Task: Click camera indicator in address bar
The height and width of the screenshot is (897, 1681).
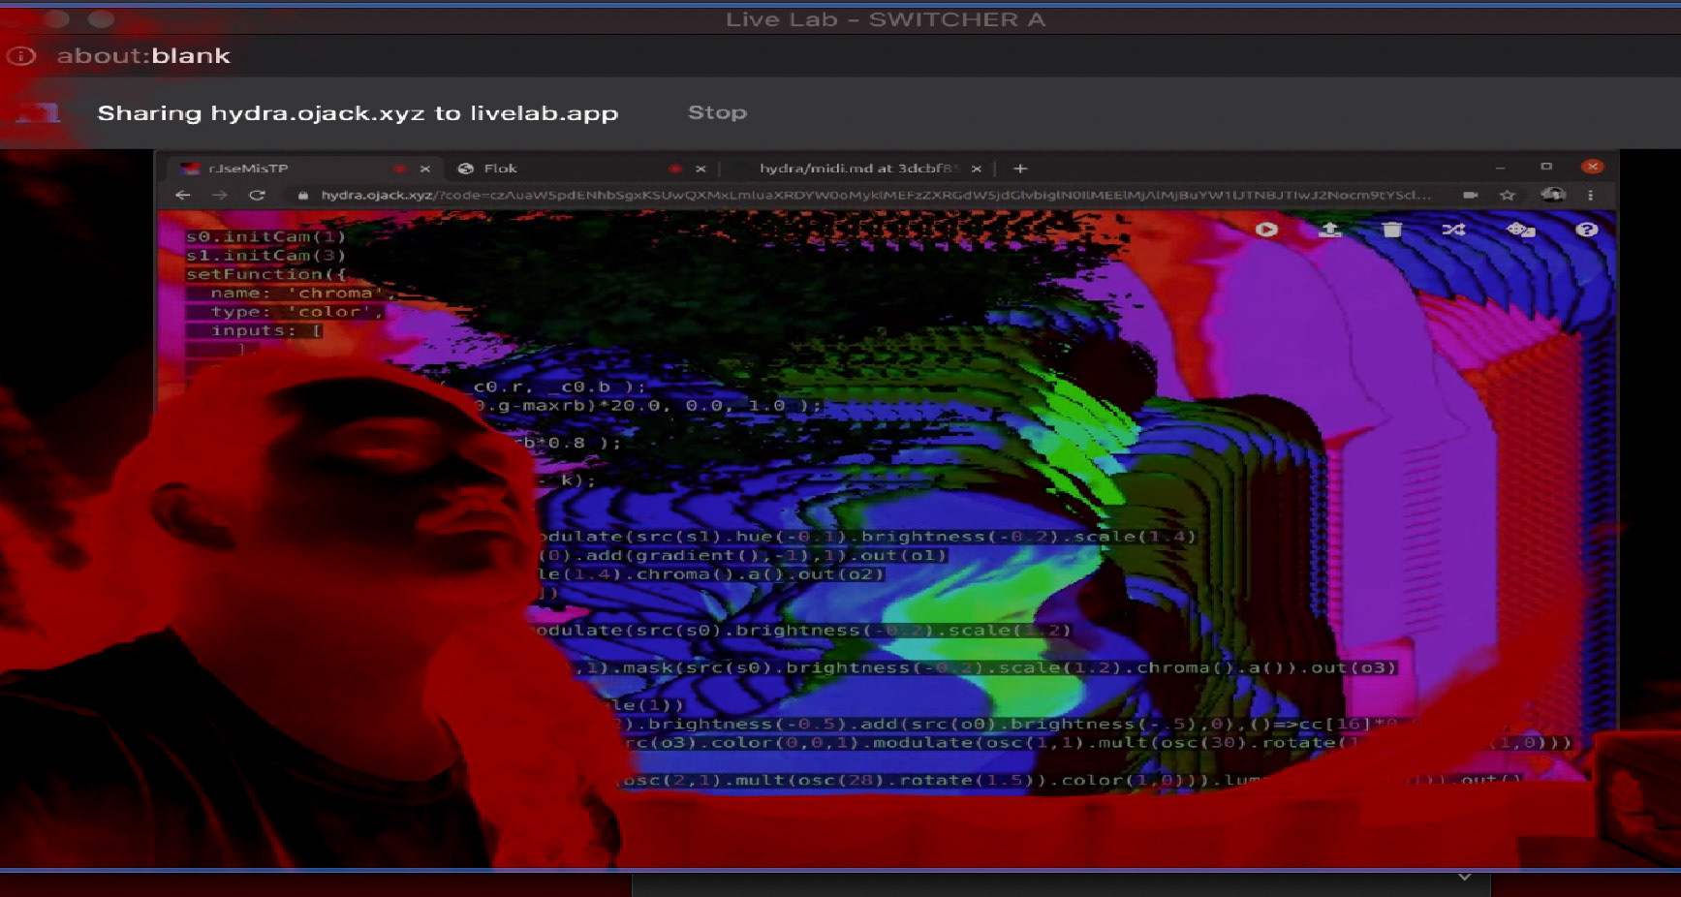Action: (1470, 195)
